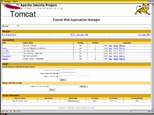Open Navigator from the Mozilla component bar
154x115 pixels.
click(x=3, y=111)
